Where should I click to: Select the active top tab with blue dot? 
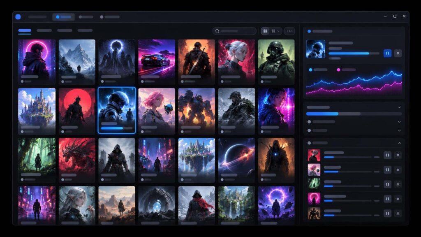[63, 17]
